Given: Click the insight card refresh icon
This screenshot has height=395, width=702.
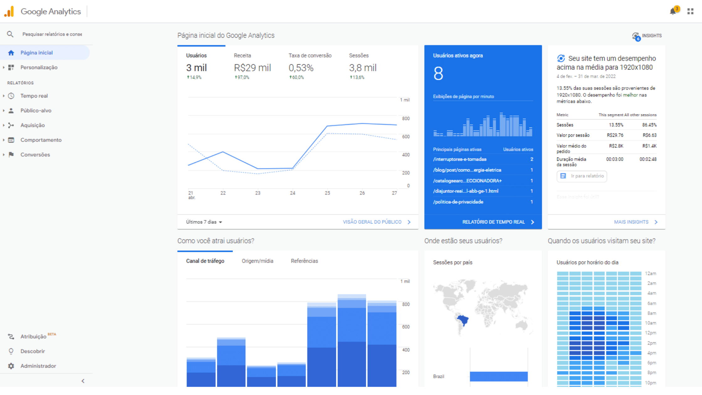Looking at the screenshot, I should click(x=561, y=59).
